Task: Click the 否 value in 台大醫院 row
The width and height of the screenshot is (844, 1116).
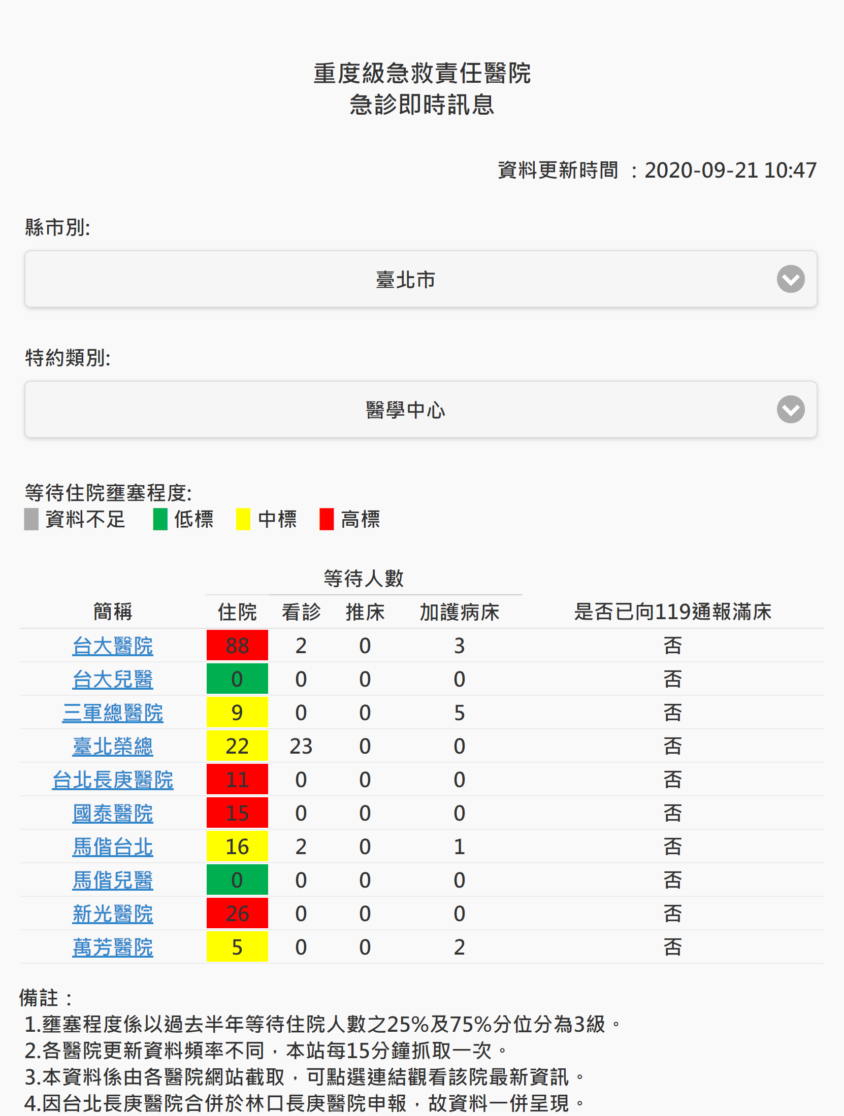Action: tap(672, 646)
